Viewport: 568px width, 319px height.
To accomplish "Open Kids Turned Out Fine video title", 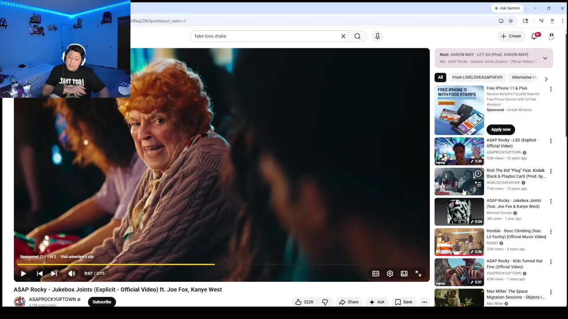I will click(514, 264).
